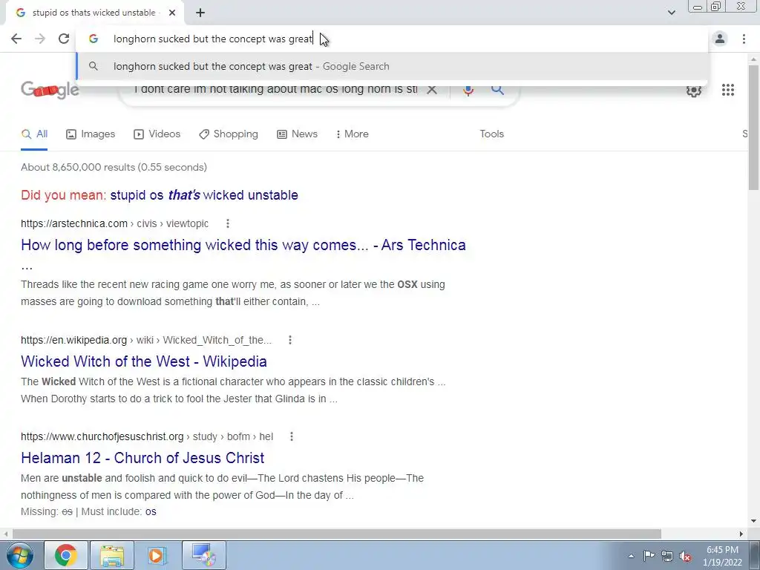
Task: Click the 'About 8,650,000 results' text
Action: [114, 167]
